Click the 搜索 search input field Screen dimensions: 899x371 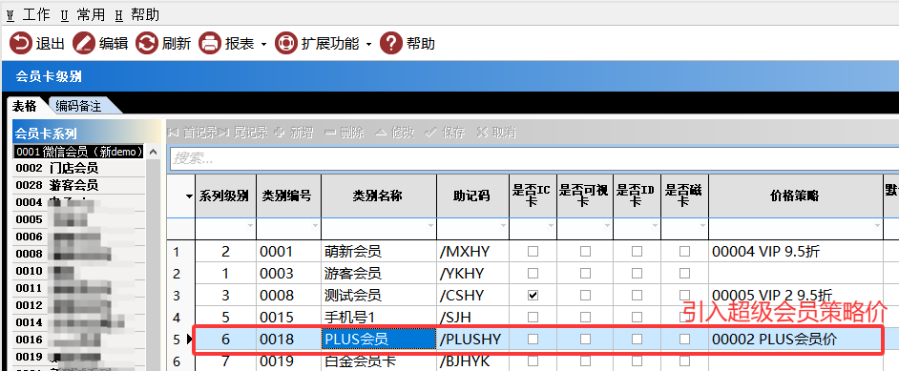coord(533,158)
